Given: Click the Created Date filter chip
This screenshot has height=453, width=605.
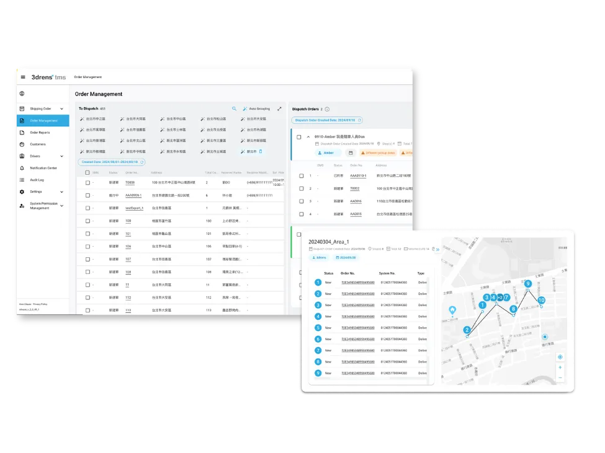Looking at the screenshot, I should (112, 162).
